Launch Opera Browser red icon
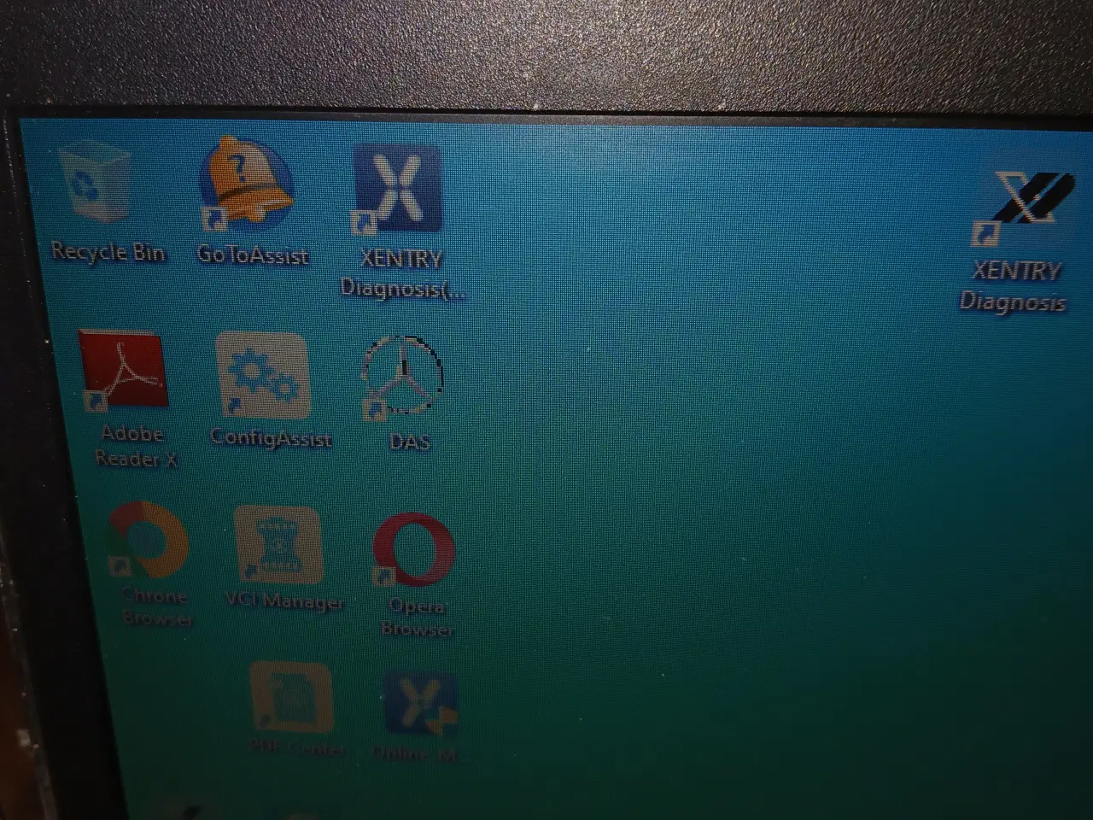The height and width of the screenshot is (820, 1093). coord(414,552)
